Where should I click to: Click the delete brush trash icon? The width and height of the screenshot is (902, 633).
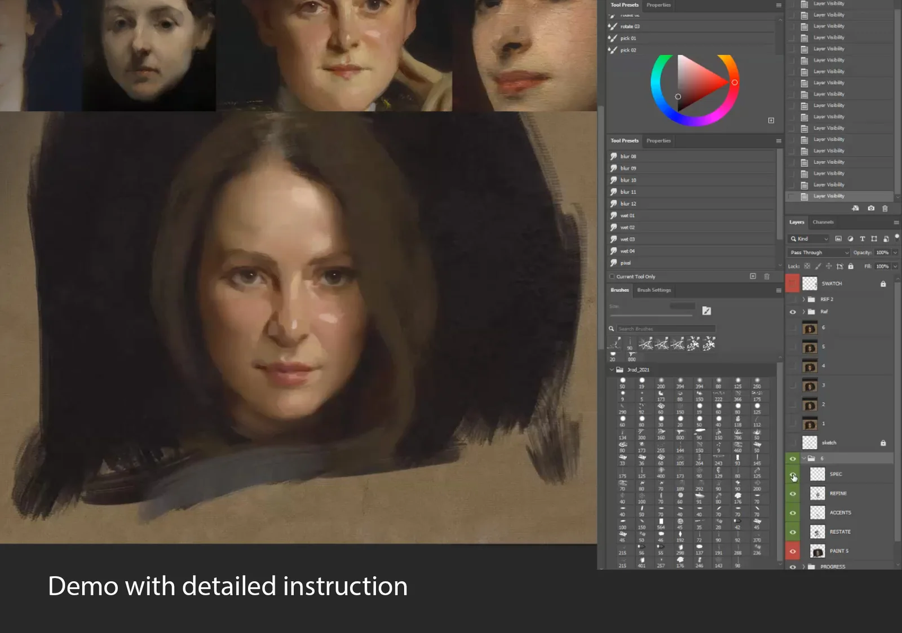click(766, 276)
